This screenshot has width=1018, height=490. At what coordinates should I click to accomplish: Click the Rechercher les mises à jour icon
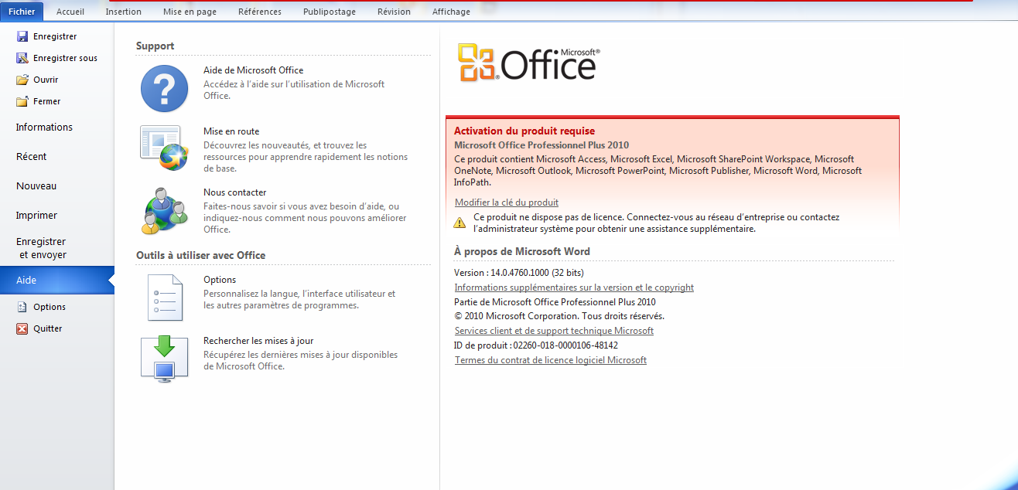point(164,359)
